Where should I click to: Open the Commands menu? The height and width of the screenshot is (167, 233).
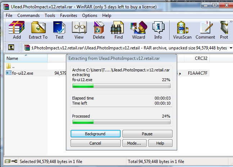click(28, 16)
